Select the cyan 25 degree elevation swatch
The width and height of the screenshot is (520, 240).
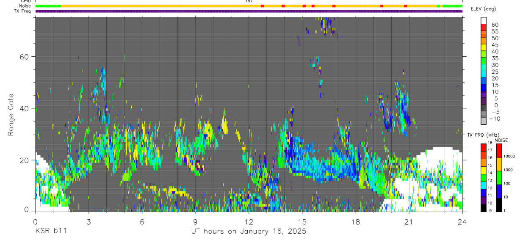pos(484,74)
